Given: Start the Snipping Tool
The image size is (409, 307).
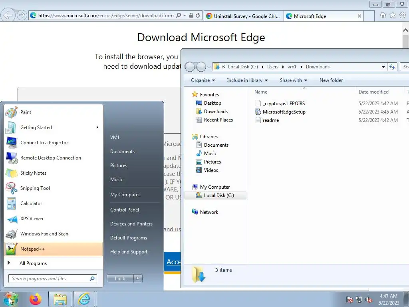Looking at the screenshot, I should [54, 188].
